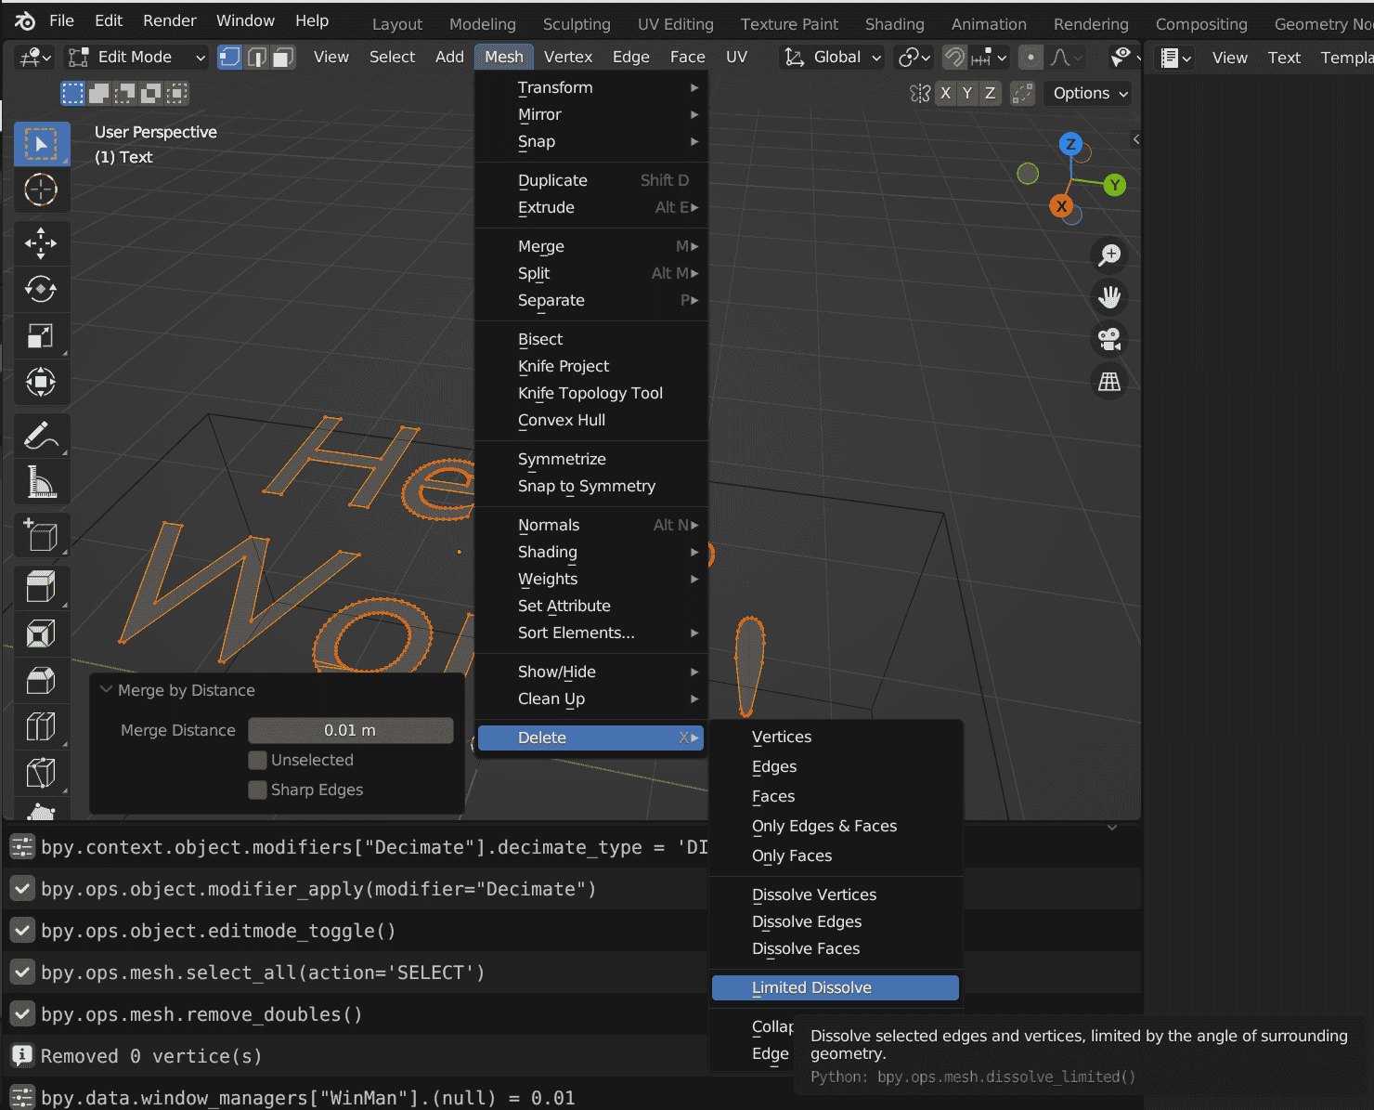The image size is (1374, 1110).
Task: Click the pan view hand icon
Action: click(1109, 297)
